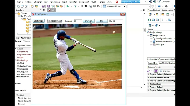Click the green Run play icon
The width and height of the screenshot is (190, 106).
pos(68,6)
